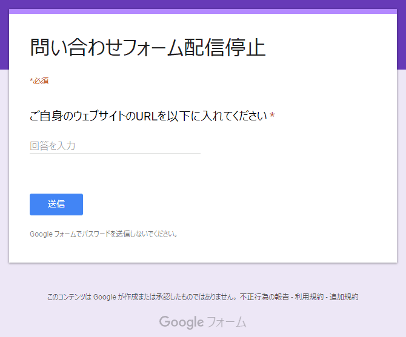Viewport: 406px width, 337px height.
Task: Open the 不正行為の報告 link
Action: (x=264, y=296)
